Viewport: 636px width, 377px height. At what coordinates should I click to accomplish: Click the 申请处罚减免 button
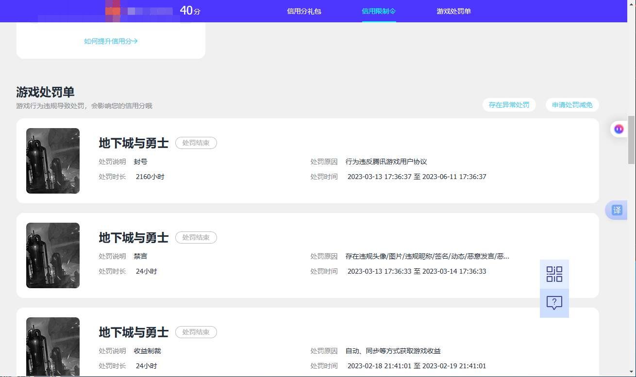pyautogui.click(x=572, y=105)
